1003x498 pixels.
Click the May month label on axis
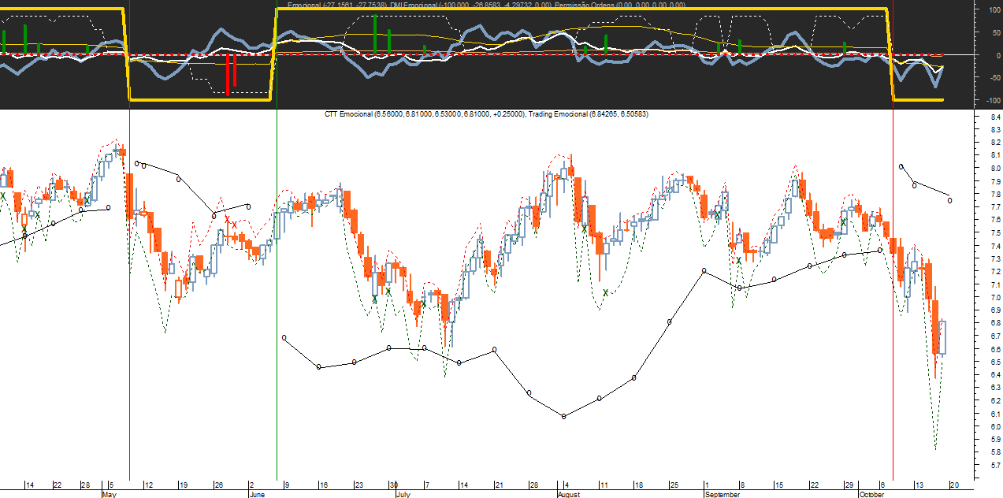point(110,494)
